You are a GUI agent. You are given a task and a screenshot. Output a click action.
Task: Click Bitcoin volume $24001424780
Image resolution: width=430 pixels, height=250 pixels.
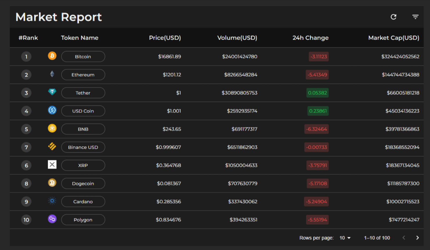point(240,57)
